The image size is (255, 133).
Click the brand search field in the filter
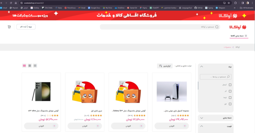tap(216, 77)
